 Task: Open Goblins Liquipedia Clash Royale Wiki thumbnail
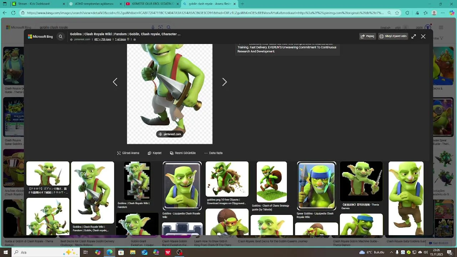tap(182, 186)
